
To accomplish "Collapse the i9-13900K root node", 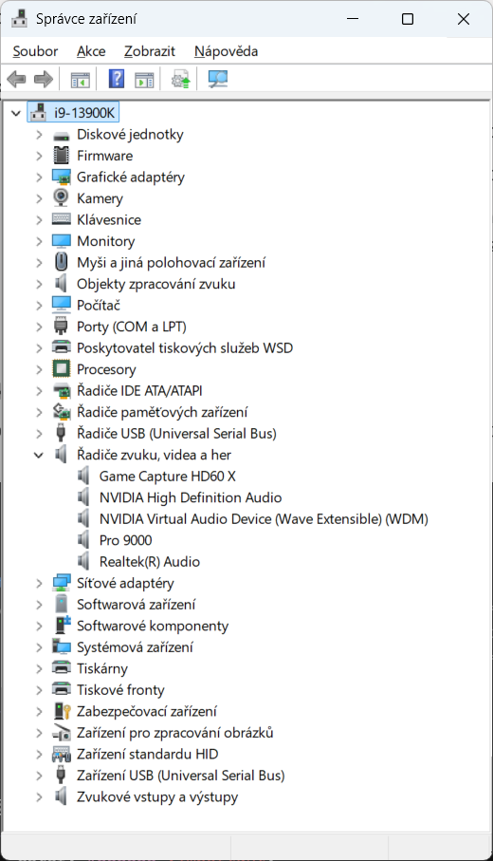I will click(16, 114).
